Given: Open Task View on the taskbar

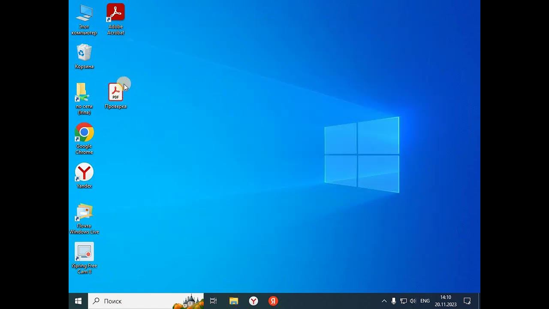Looking at the screenshot, I should coord(213,301).
